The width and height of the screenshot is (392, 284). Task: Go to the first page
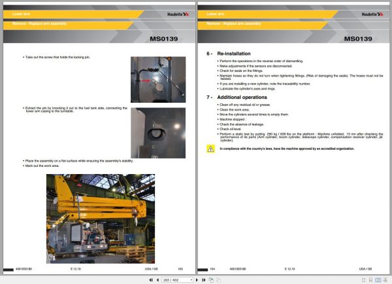151,280
